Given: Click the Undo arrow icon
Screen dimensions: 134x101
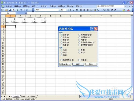Looking at the screenshot, I should [x=21, y=10].
